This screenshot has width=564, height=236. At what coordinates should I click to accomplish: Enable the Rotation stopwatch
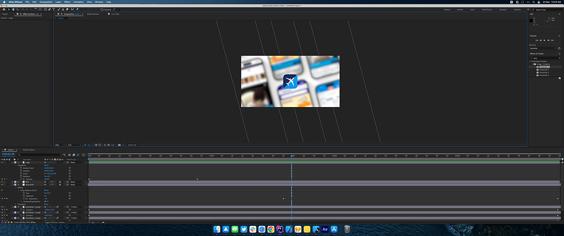click(21, 176)
